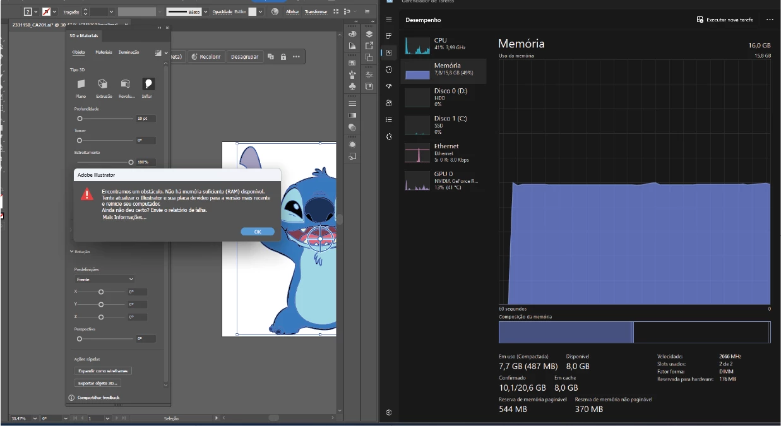Click the arrange icon beside Desagrupar
The width and height of the screenshot is (781, 426).
pyautogui.click(x=271, y=57)
